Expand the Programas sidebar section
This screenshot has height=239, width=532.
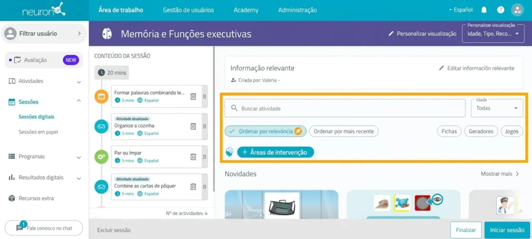(x=79, y=158)
